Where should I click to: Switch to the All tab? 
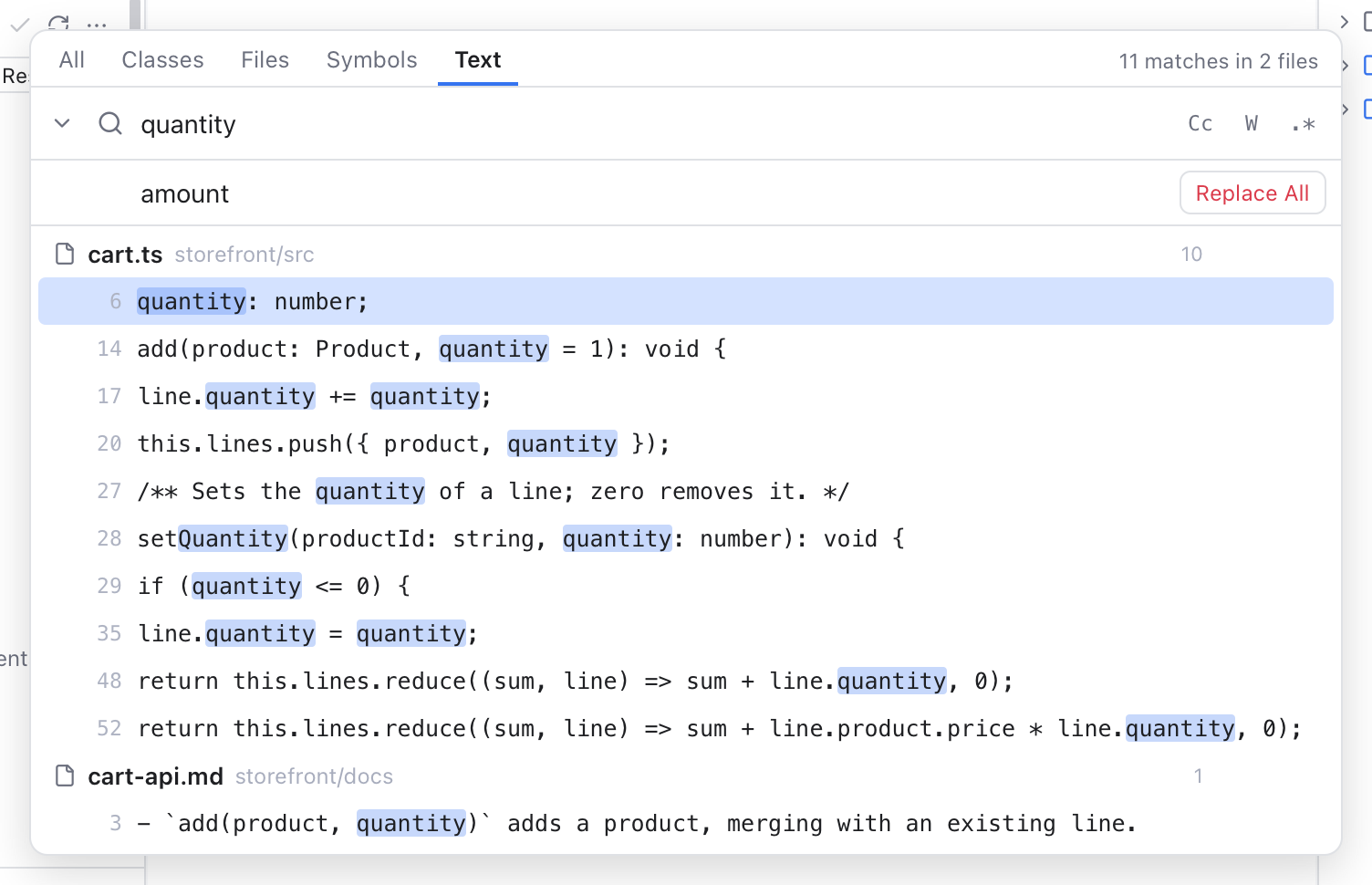(x=72, y=60)
